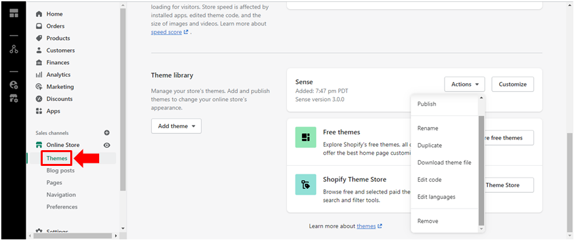Open Blog posts under Online Store
The image size is (574, 240).
pyautogui.click(x=60, y=170)
